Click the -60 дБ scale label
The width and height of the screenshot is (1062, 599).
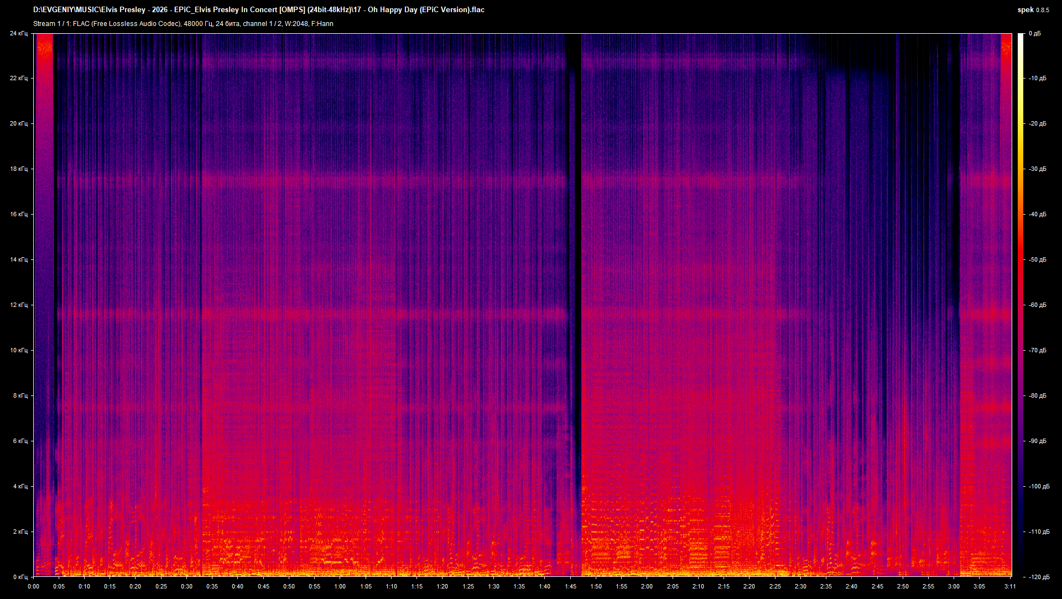point(1037,305)
